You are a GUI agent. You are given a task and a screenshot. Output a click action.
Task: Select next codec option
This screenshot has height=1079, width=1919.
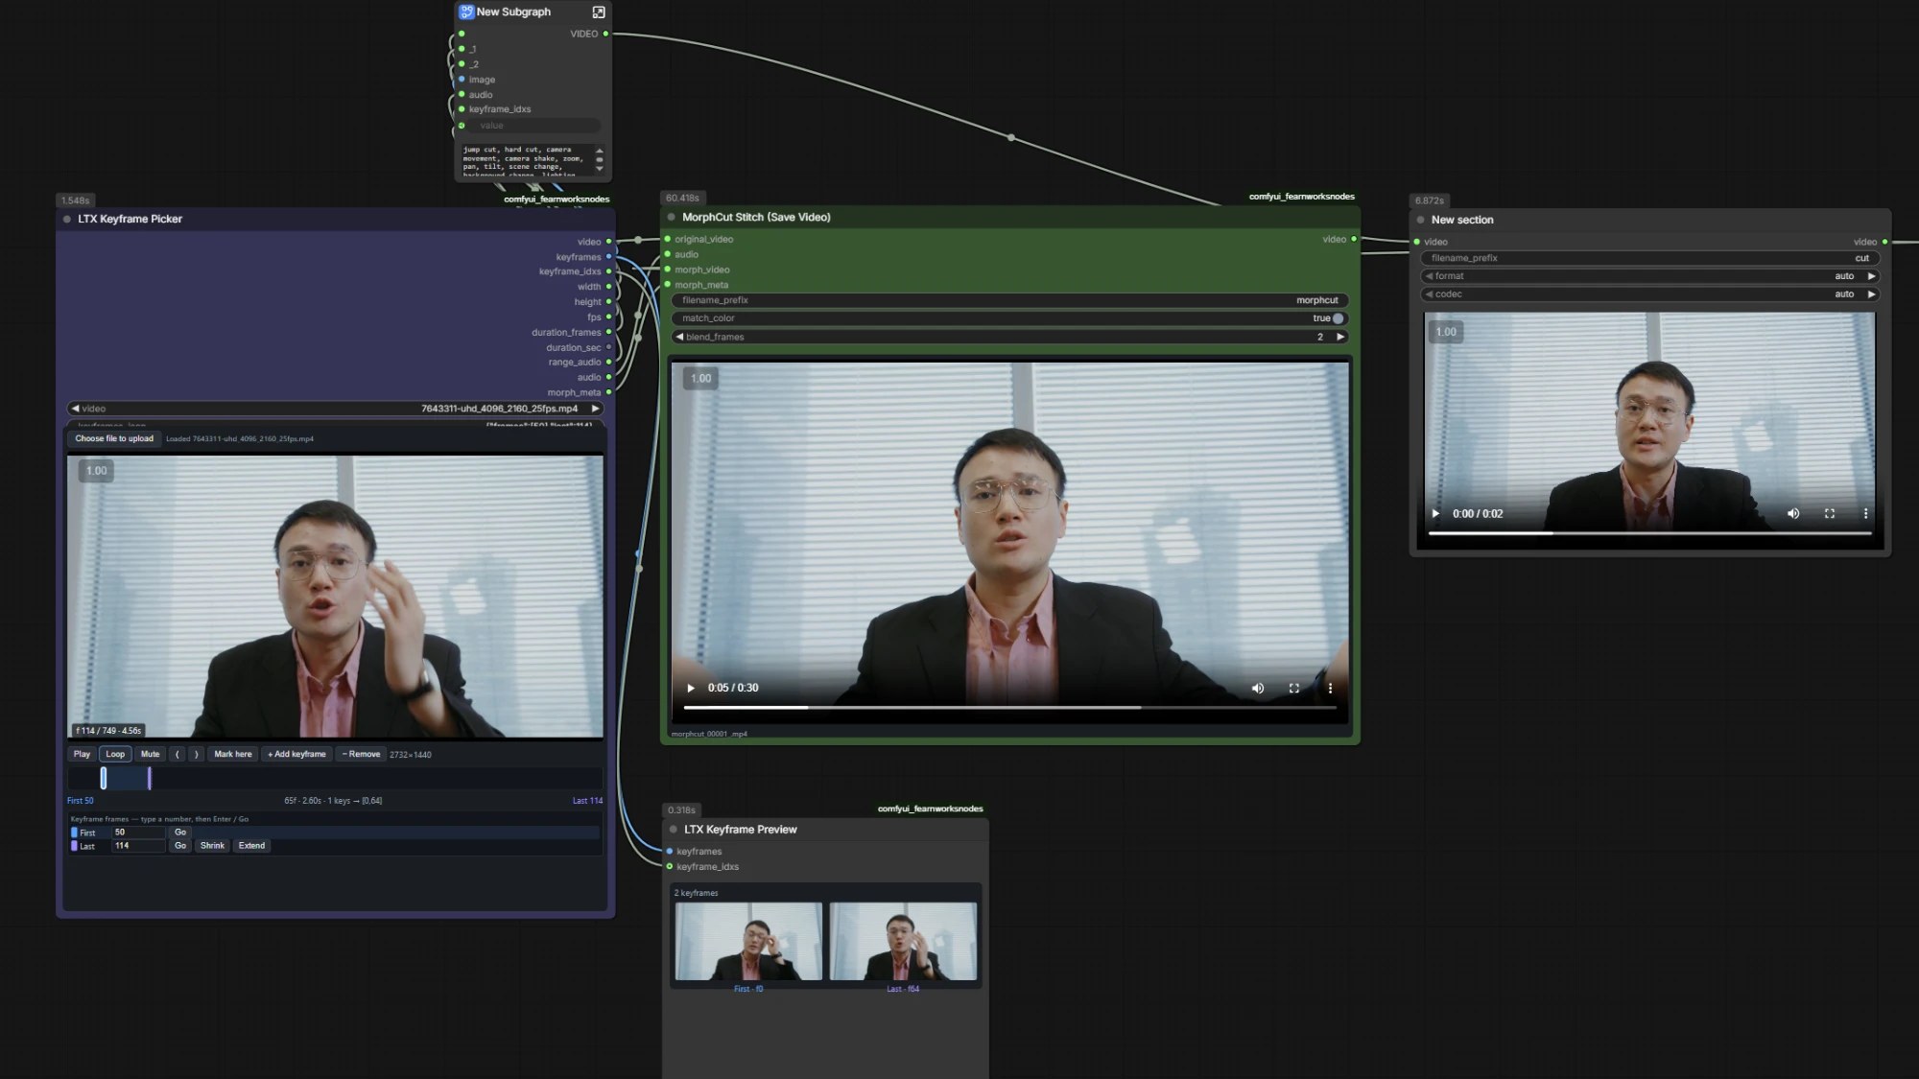pos(1871,295)
